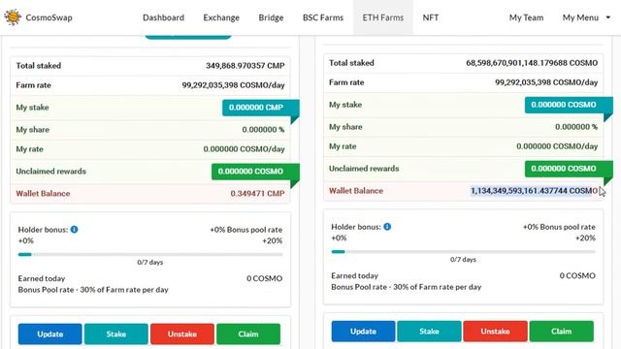Click the Holder bonus info icon in right farm

(x=387, y=226)
